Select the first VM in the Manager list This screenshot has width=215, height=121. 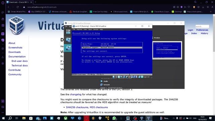[x=68, y=40]
